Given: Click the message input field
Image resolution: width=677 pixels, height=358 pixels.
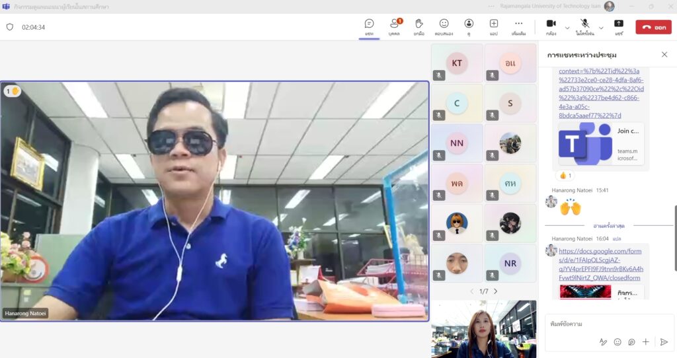Looking at the screenshot, I should click(605, 324).
